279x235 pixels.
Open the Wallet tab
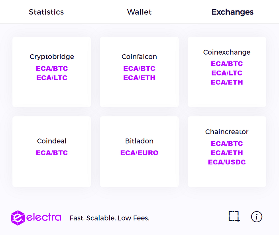coord(139,12)
